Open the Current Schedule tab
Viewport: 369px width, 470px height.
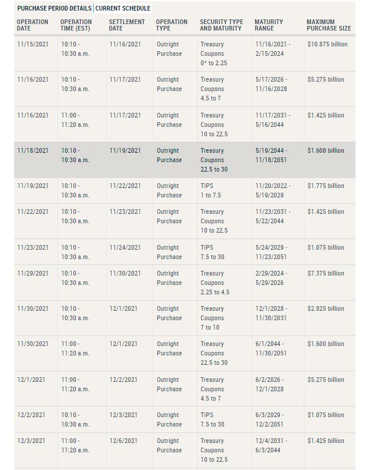pyautogui.click(x=123, y=8)
